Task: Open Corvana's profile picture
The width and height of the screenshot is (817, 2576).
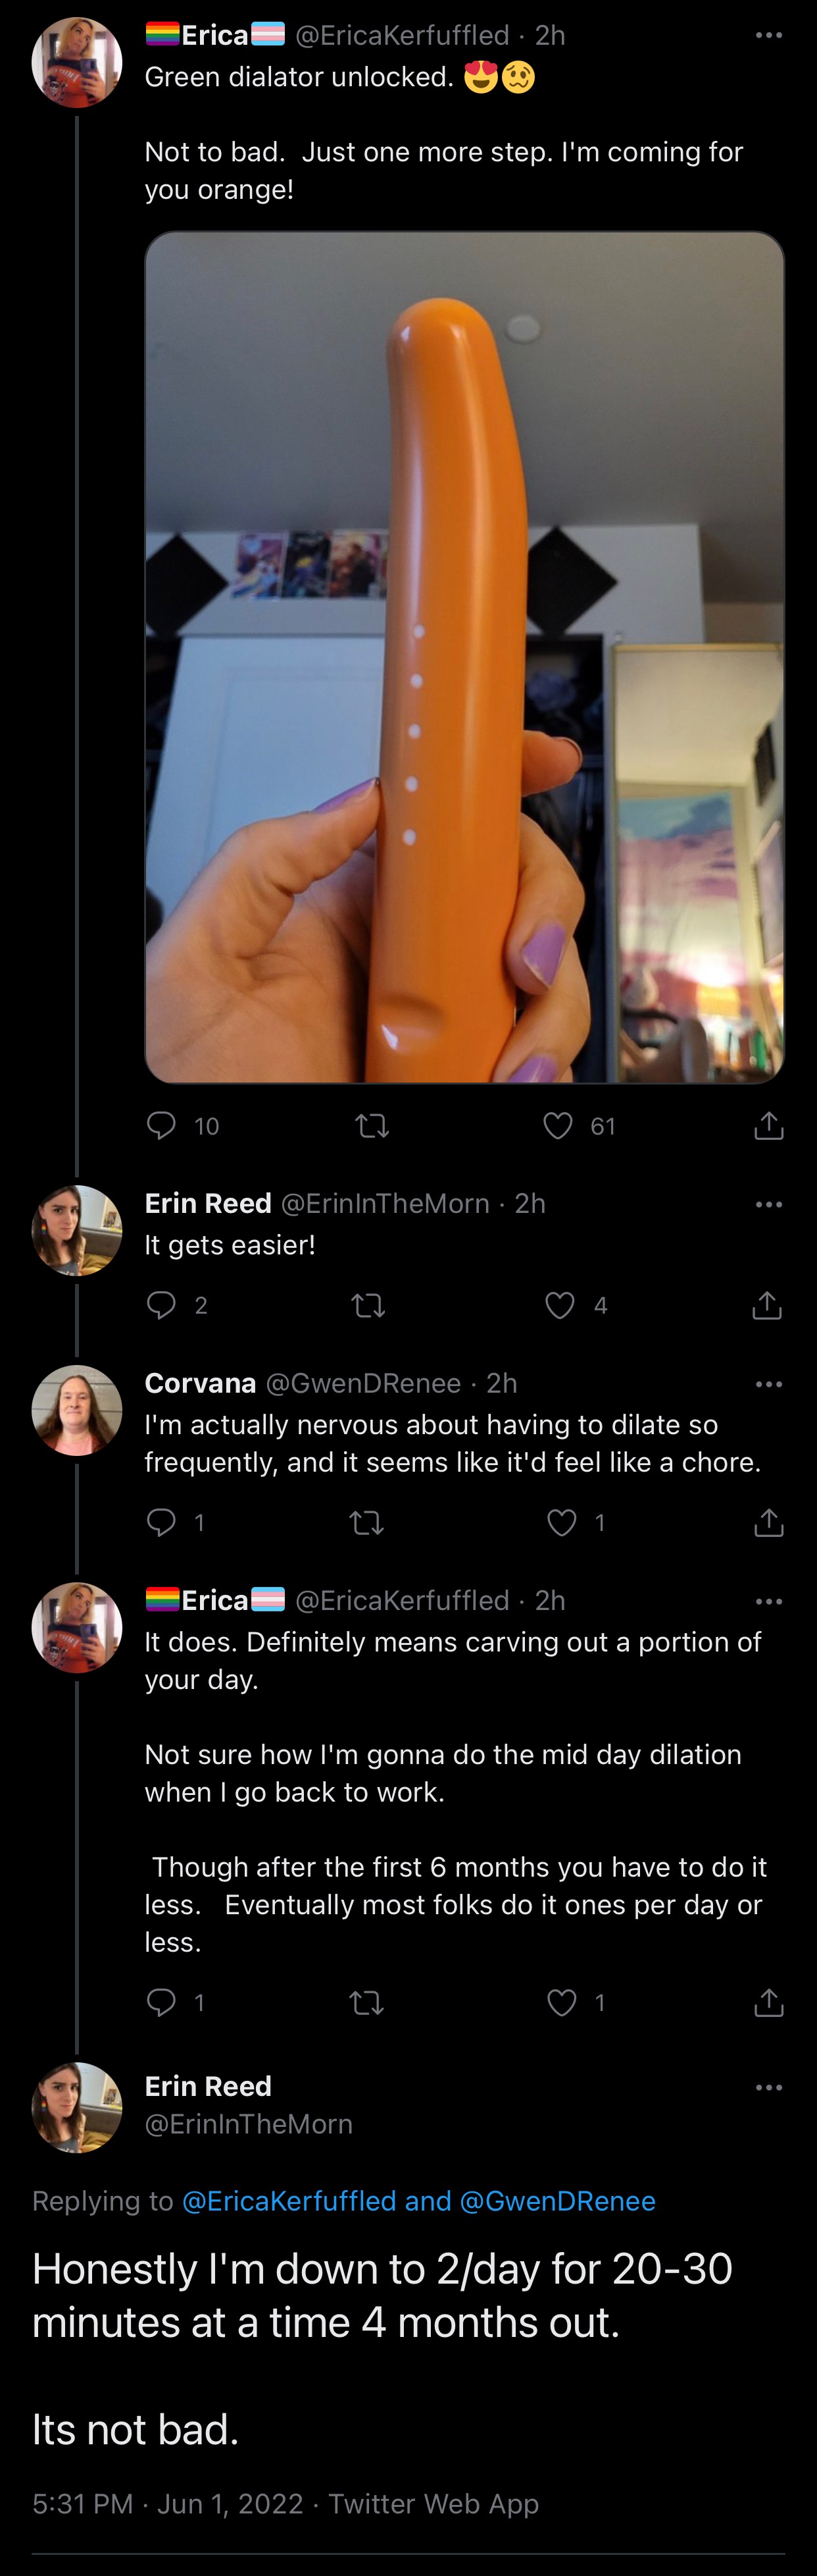Action: 77,1409
